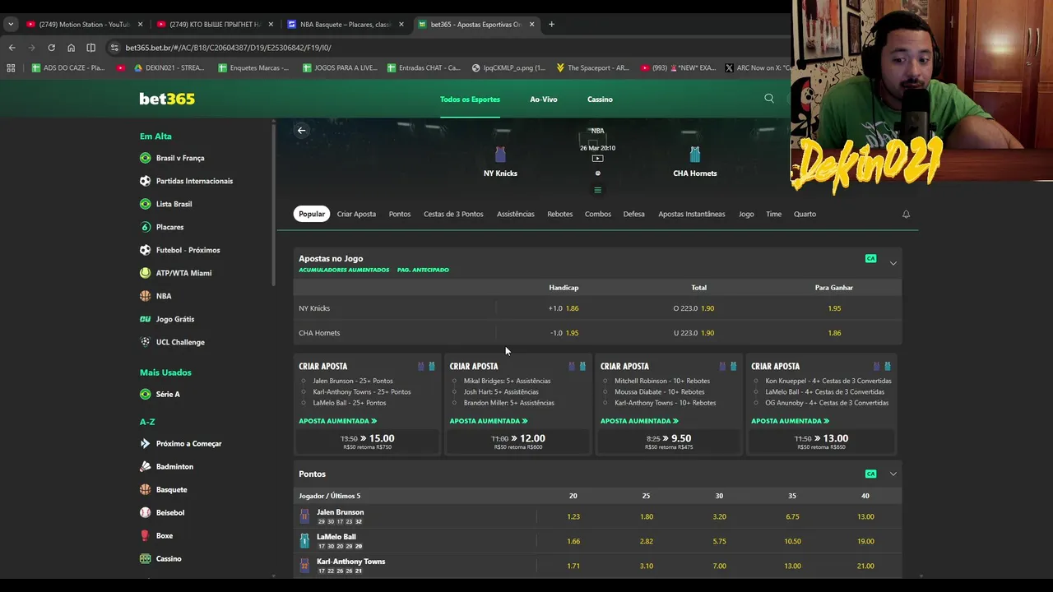Click the site info icon in address bar

click(x=114, y=48)
